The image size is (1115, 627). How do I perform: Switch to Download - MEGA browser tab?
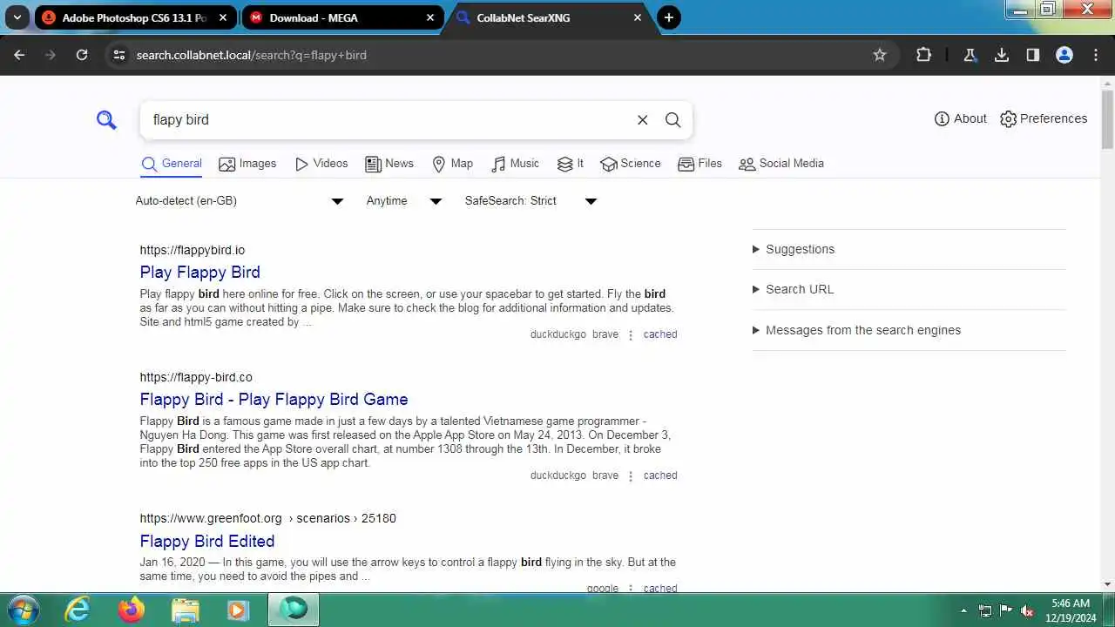tap(342, 17)
